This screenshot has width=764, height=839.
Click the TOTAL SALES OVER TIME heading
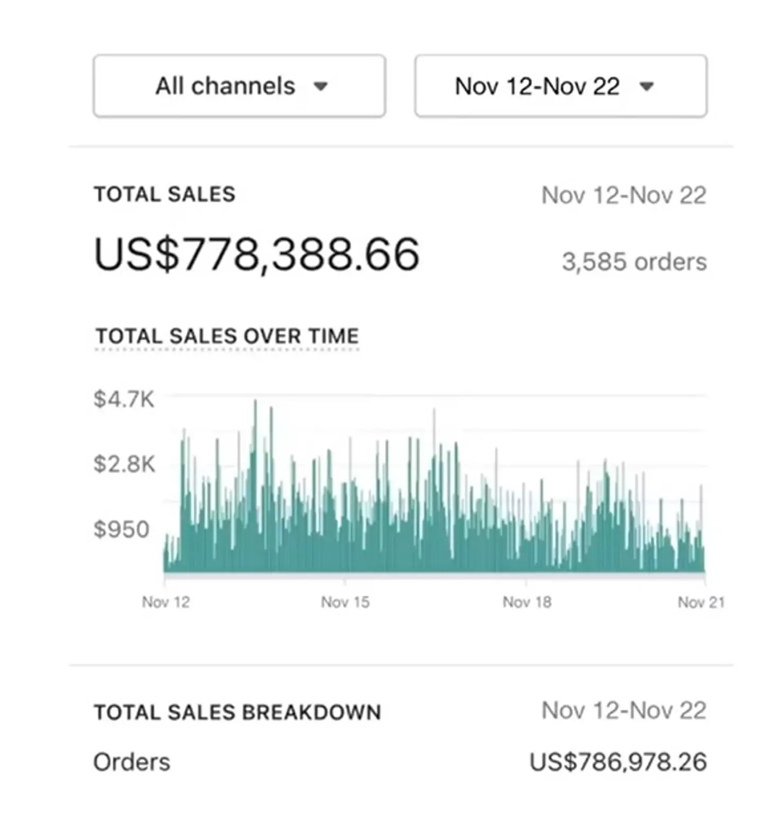coord(227,337)
